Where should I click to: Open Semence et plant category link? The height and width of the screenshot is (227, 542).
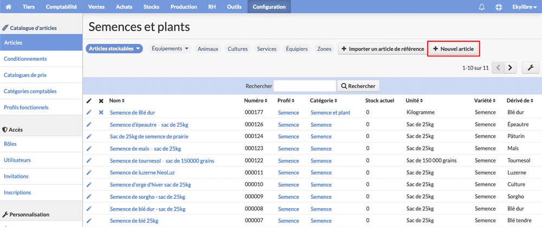pos(330,112)
